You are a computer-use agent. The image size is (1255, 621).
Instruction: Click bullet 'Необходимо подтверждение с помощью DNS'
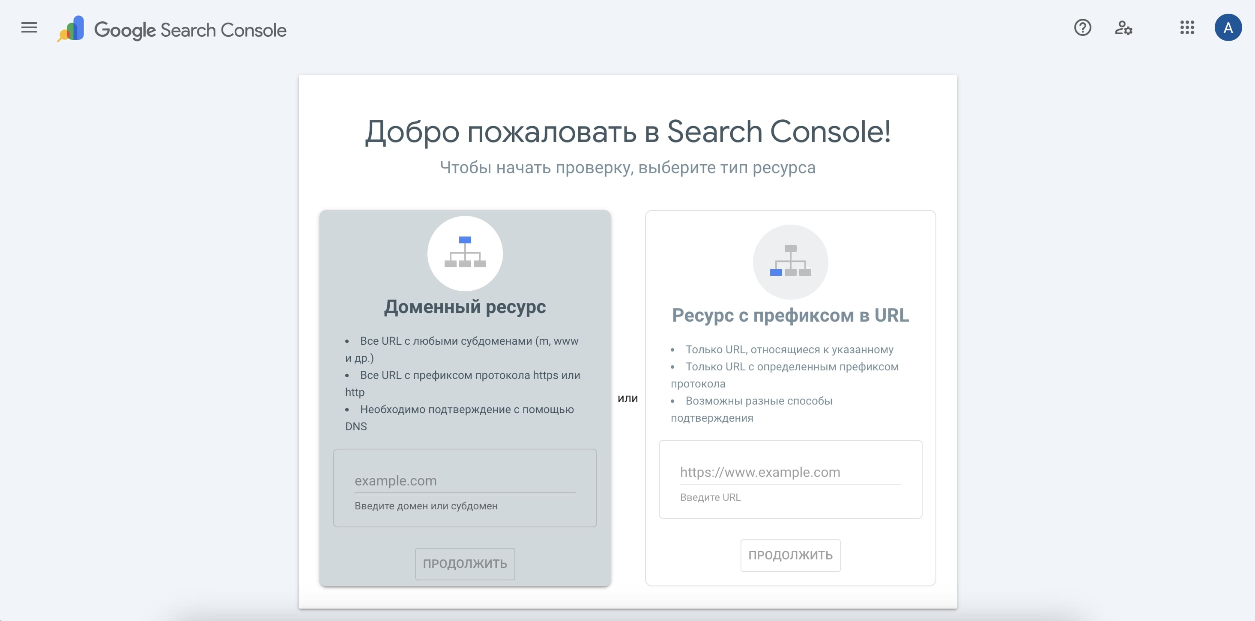[460, 418]
